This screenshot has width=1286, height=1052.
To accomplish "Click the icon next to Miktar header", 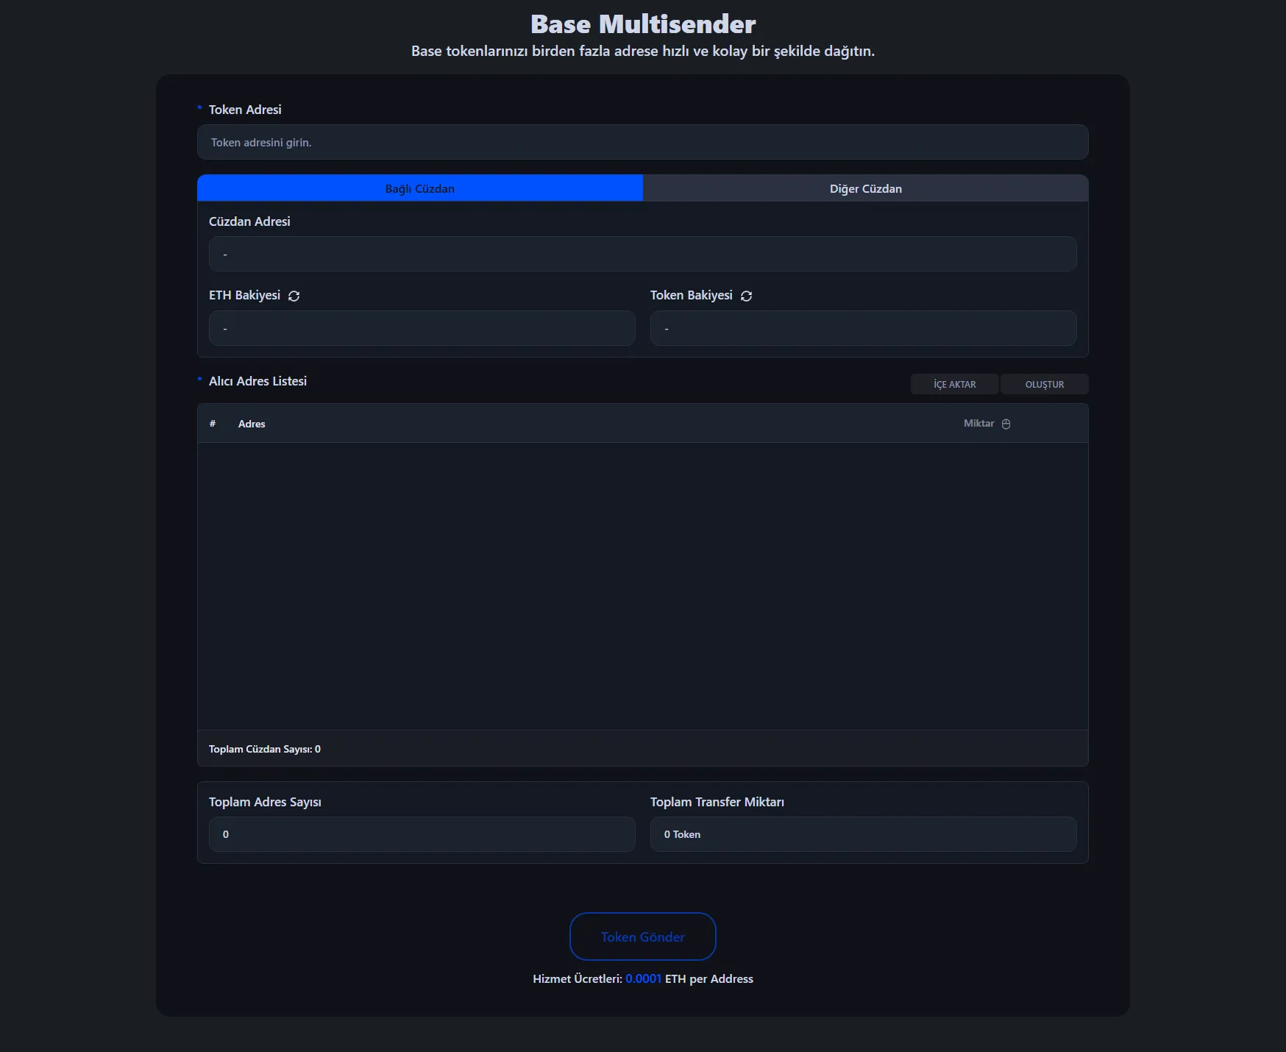I will 1006,424.
